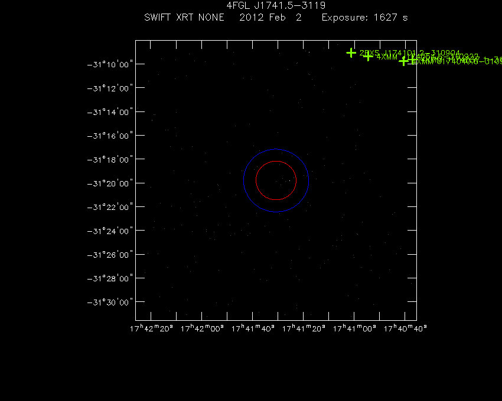Click the 2012 Feb 2 observation date

click(x=270, y=17)
